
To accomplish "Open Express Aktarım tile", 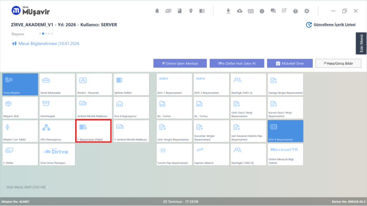I will (x=211, y=154).
